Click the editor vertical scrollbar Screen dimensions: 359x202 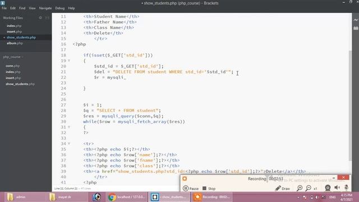[350, 105]
